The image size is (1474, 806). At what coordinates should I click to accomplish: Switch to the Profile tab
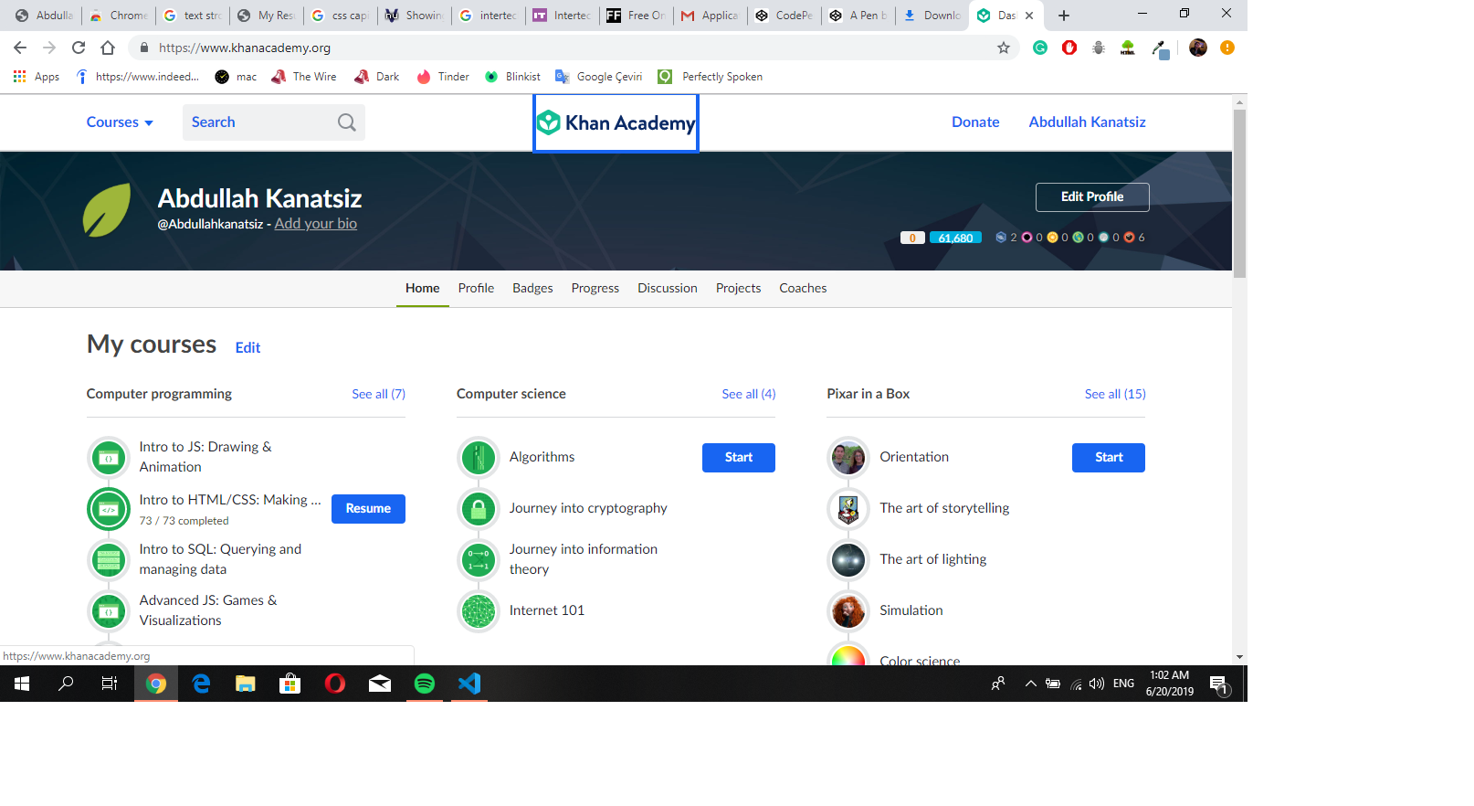(476, 288)
